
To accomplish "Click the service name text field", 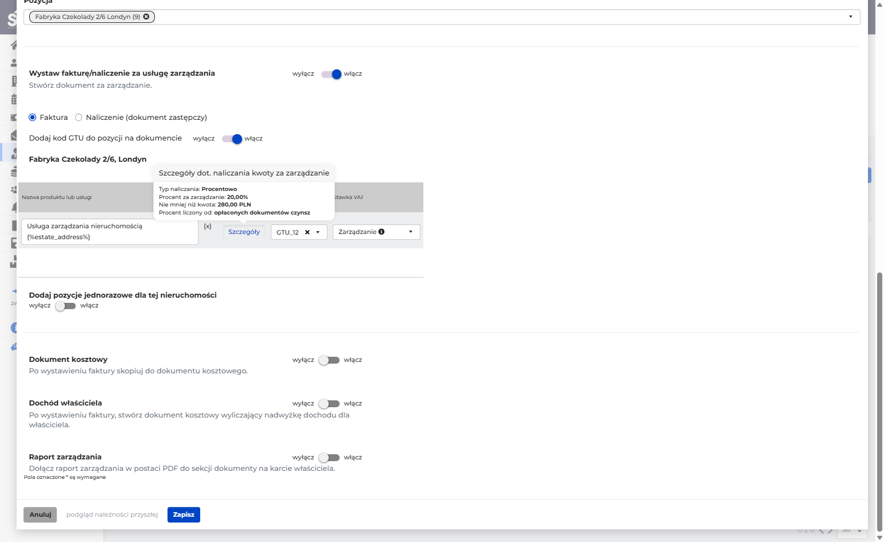I will 110,232.
